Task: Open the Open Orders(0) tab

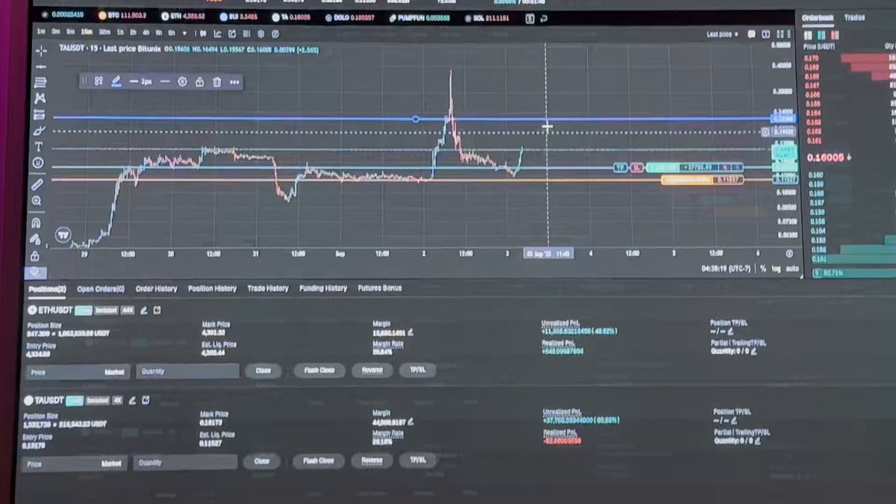Action: pyautogui.click(x=101, y=288)
